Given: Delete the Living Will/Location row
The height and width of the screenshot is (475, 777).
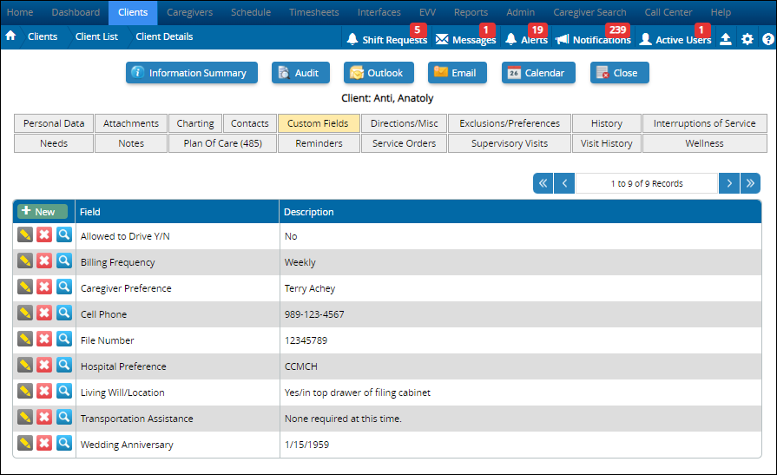Looking at the screenshot, I should tap(44, 391).
